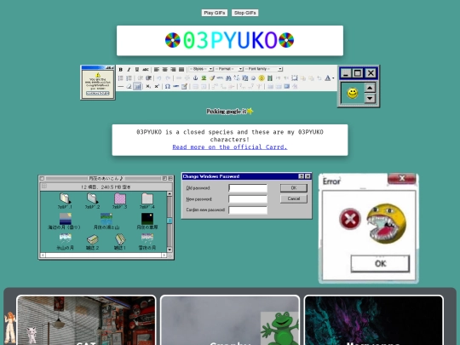Click the align center icon
460x345 pixels.
(165, 70)
